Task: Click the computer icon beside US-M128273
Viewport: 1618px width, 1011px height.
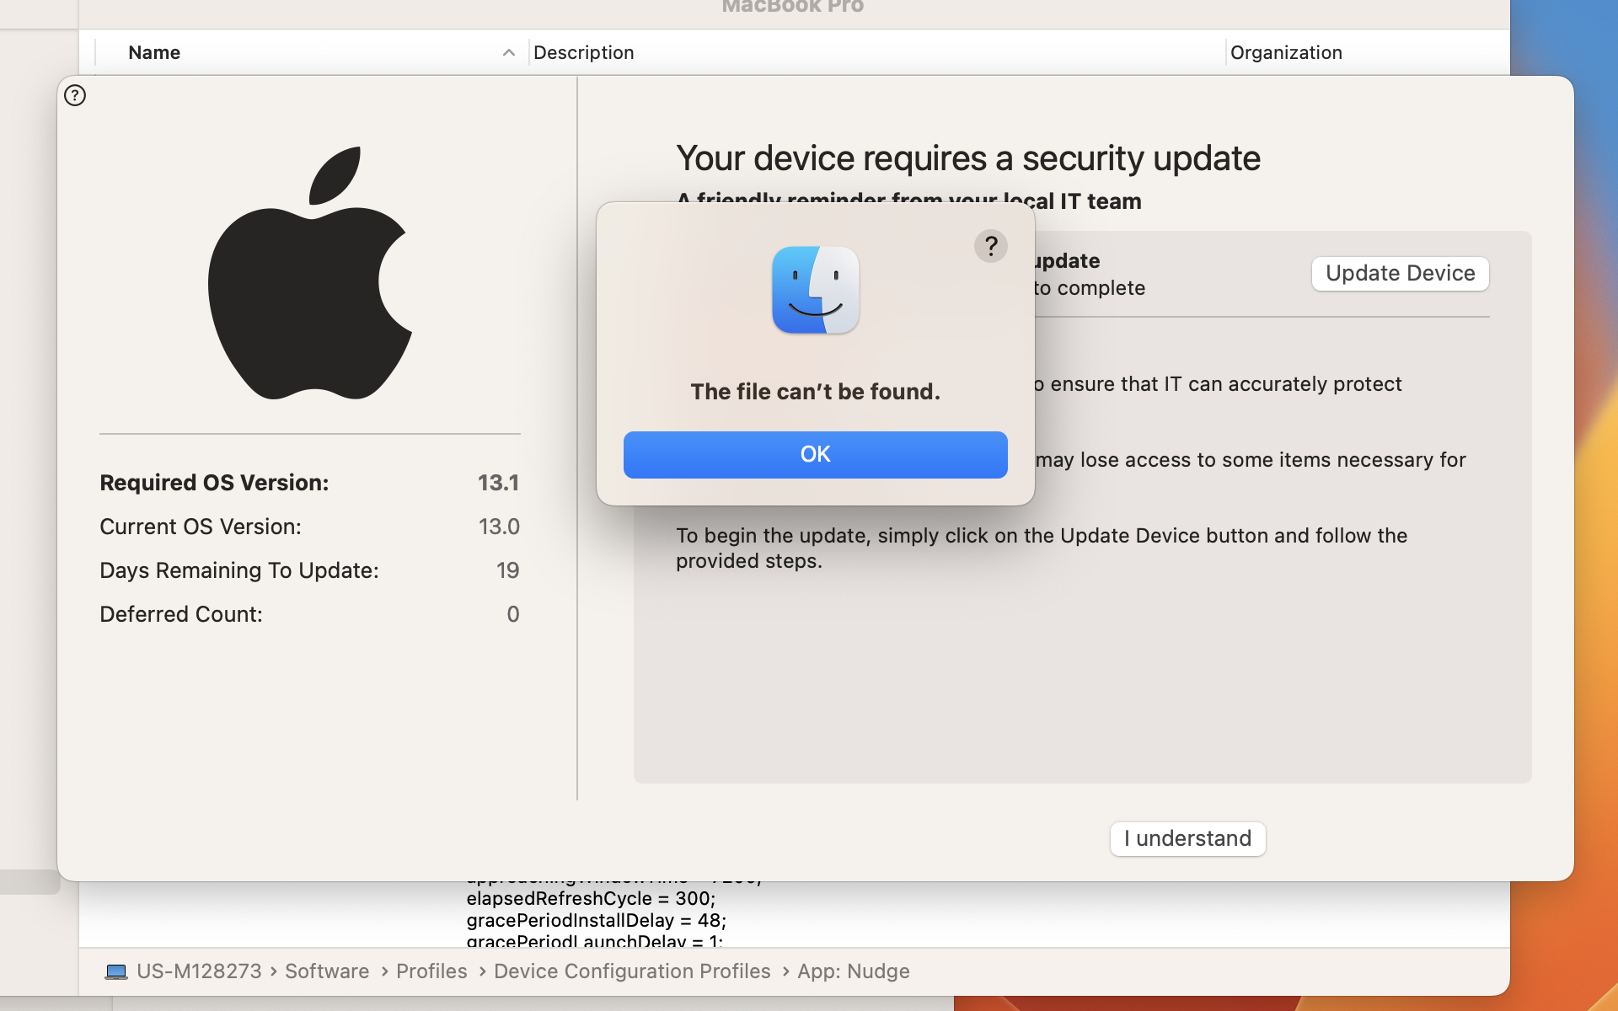Action: pyautogui.click(x=116, y=971)
